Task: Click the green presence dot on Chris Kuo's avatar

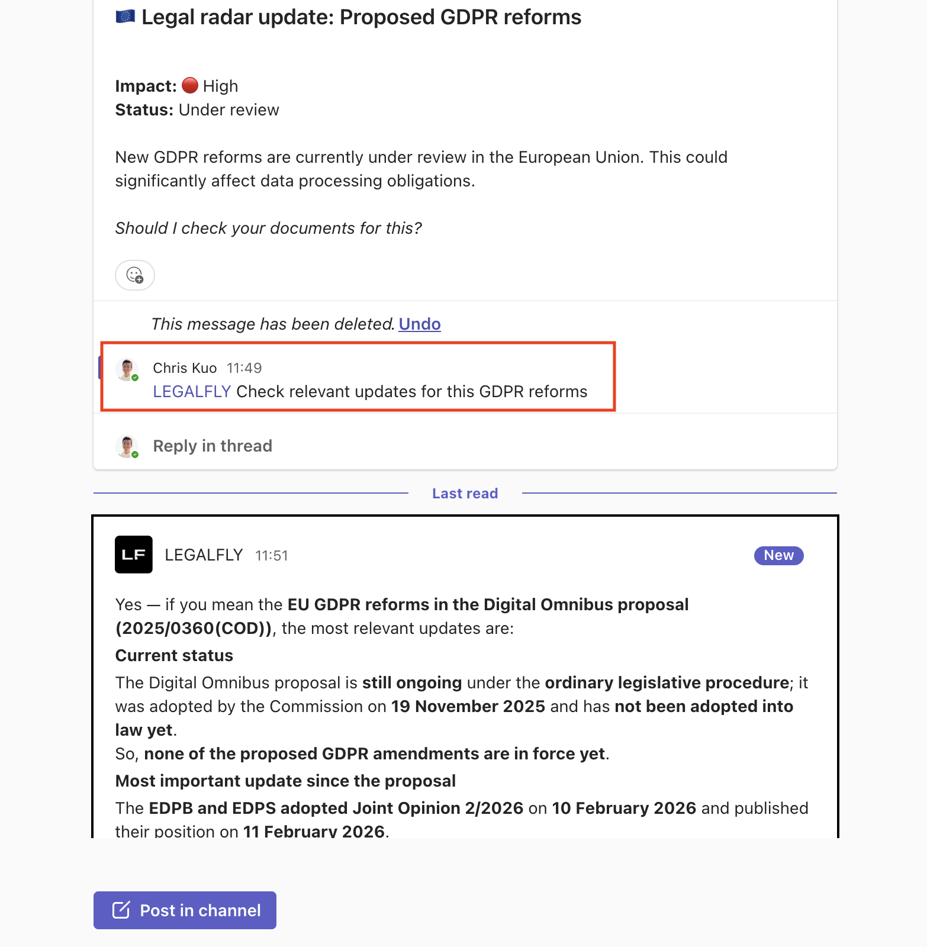Action: point(136,378)
